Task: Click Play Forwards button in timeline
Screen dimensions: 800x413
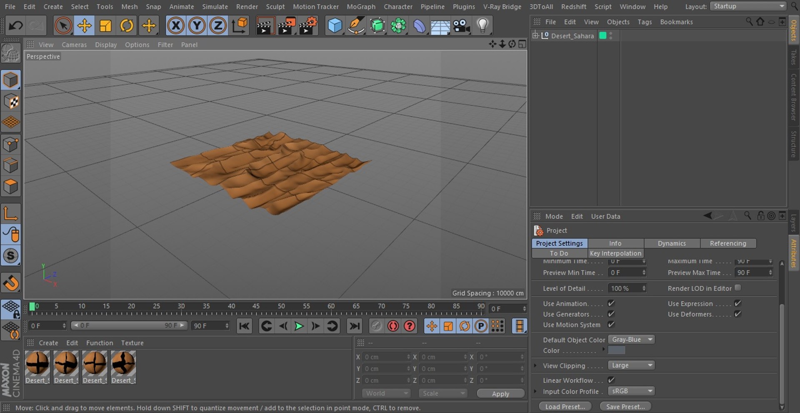Action: (x=299, y=326)
